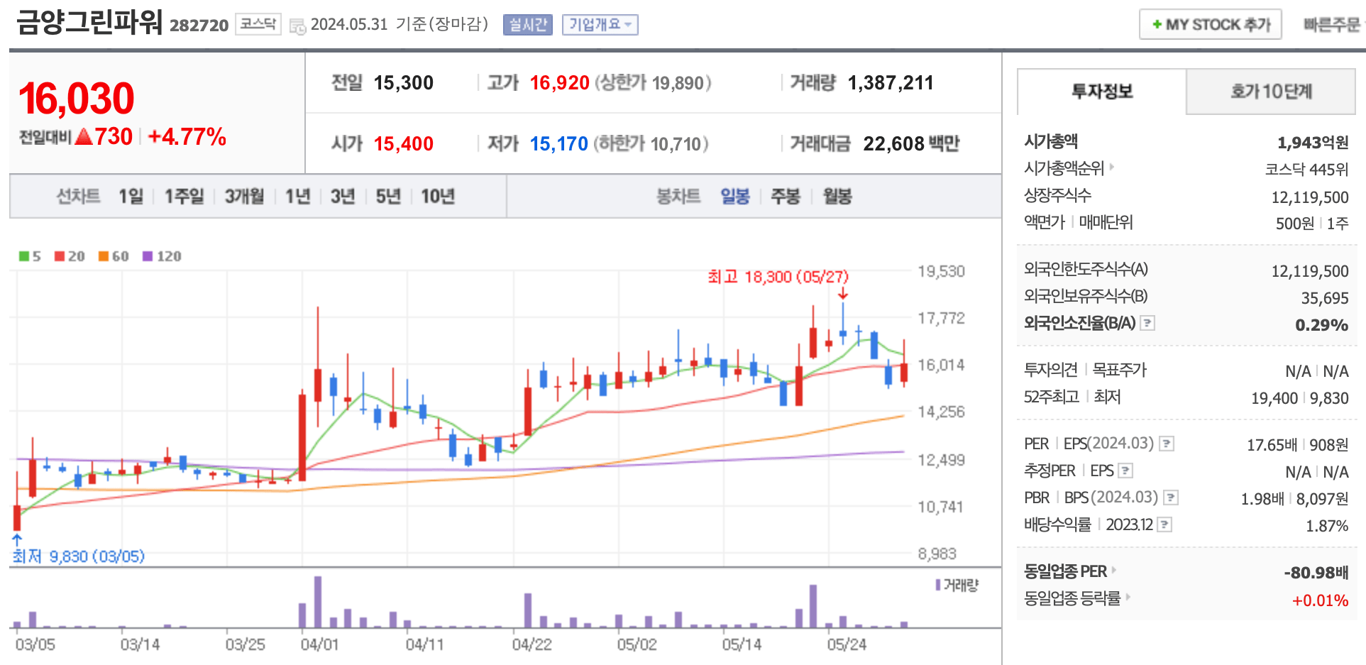Select the 10년 line chart
Screen dimensions: 1366x665
(438, 197)
